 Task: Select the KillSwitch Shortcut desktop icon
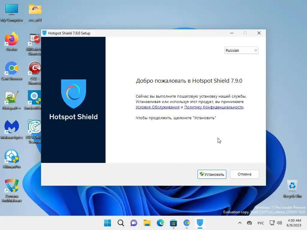(x=34, y=44)
